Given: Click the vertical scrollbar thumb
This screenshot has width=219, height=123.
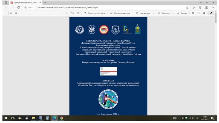Looking at the screenshot, I should click(x=216, y=18).
